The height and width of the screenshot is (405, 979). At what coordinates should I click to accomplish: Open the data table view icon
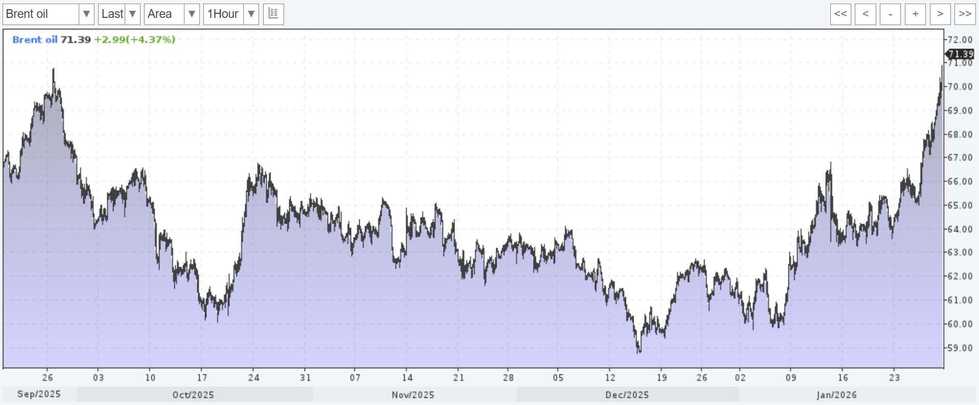pyautogui.click(x=273, y=14)
